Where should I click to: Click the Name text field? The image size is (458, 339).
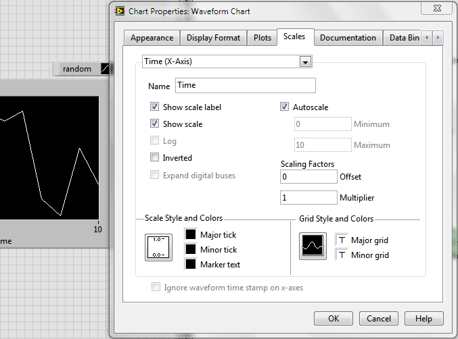(x=246, y=85)
